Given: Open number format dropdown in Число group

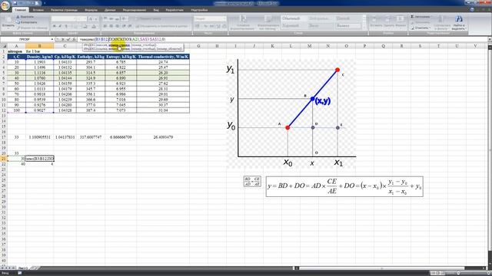Looking at the screenshot, I should click(x=224, y=18).
